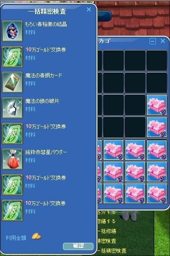Click the empty top-right basket slot
Viewport: 170px width, 256px height.
click(x=157, y=61)
